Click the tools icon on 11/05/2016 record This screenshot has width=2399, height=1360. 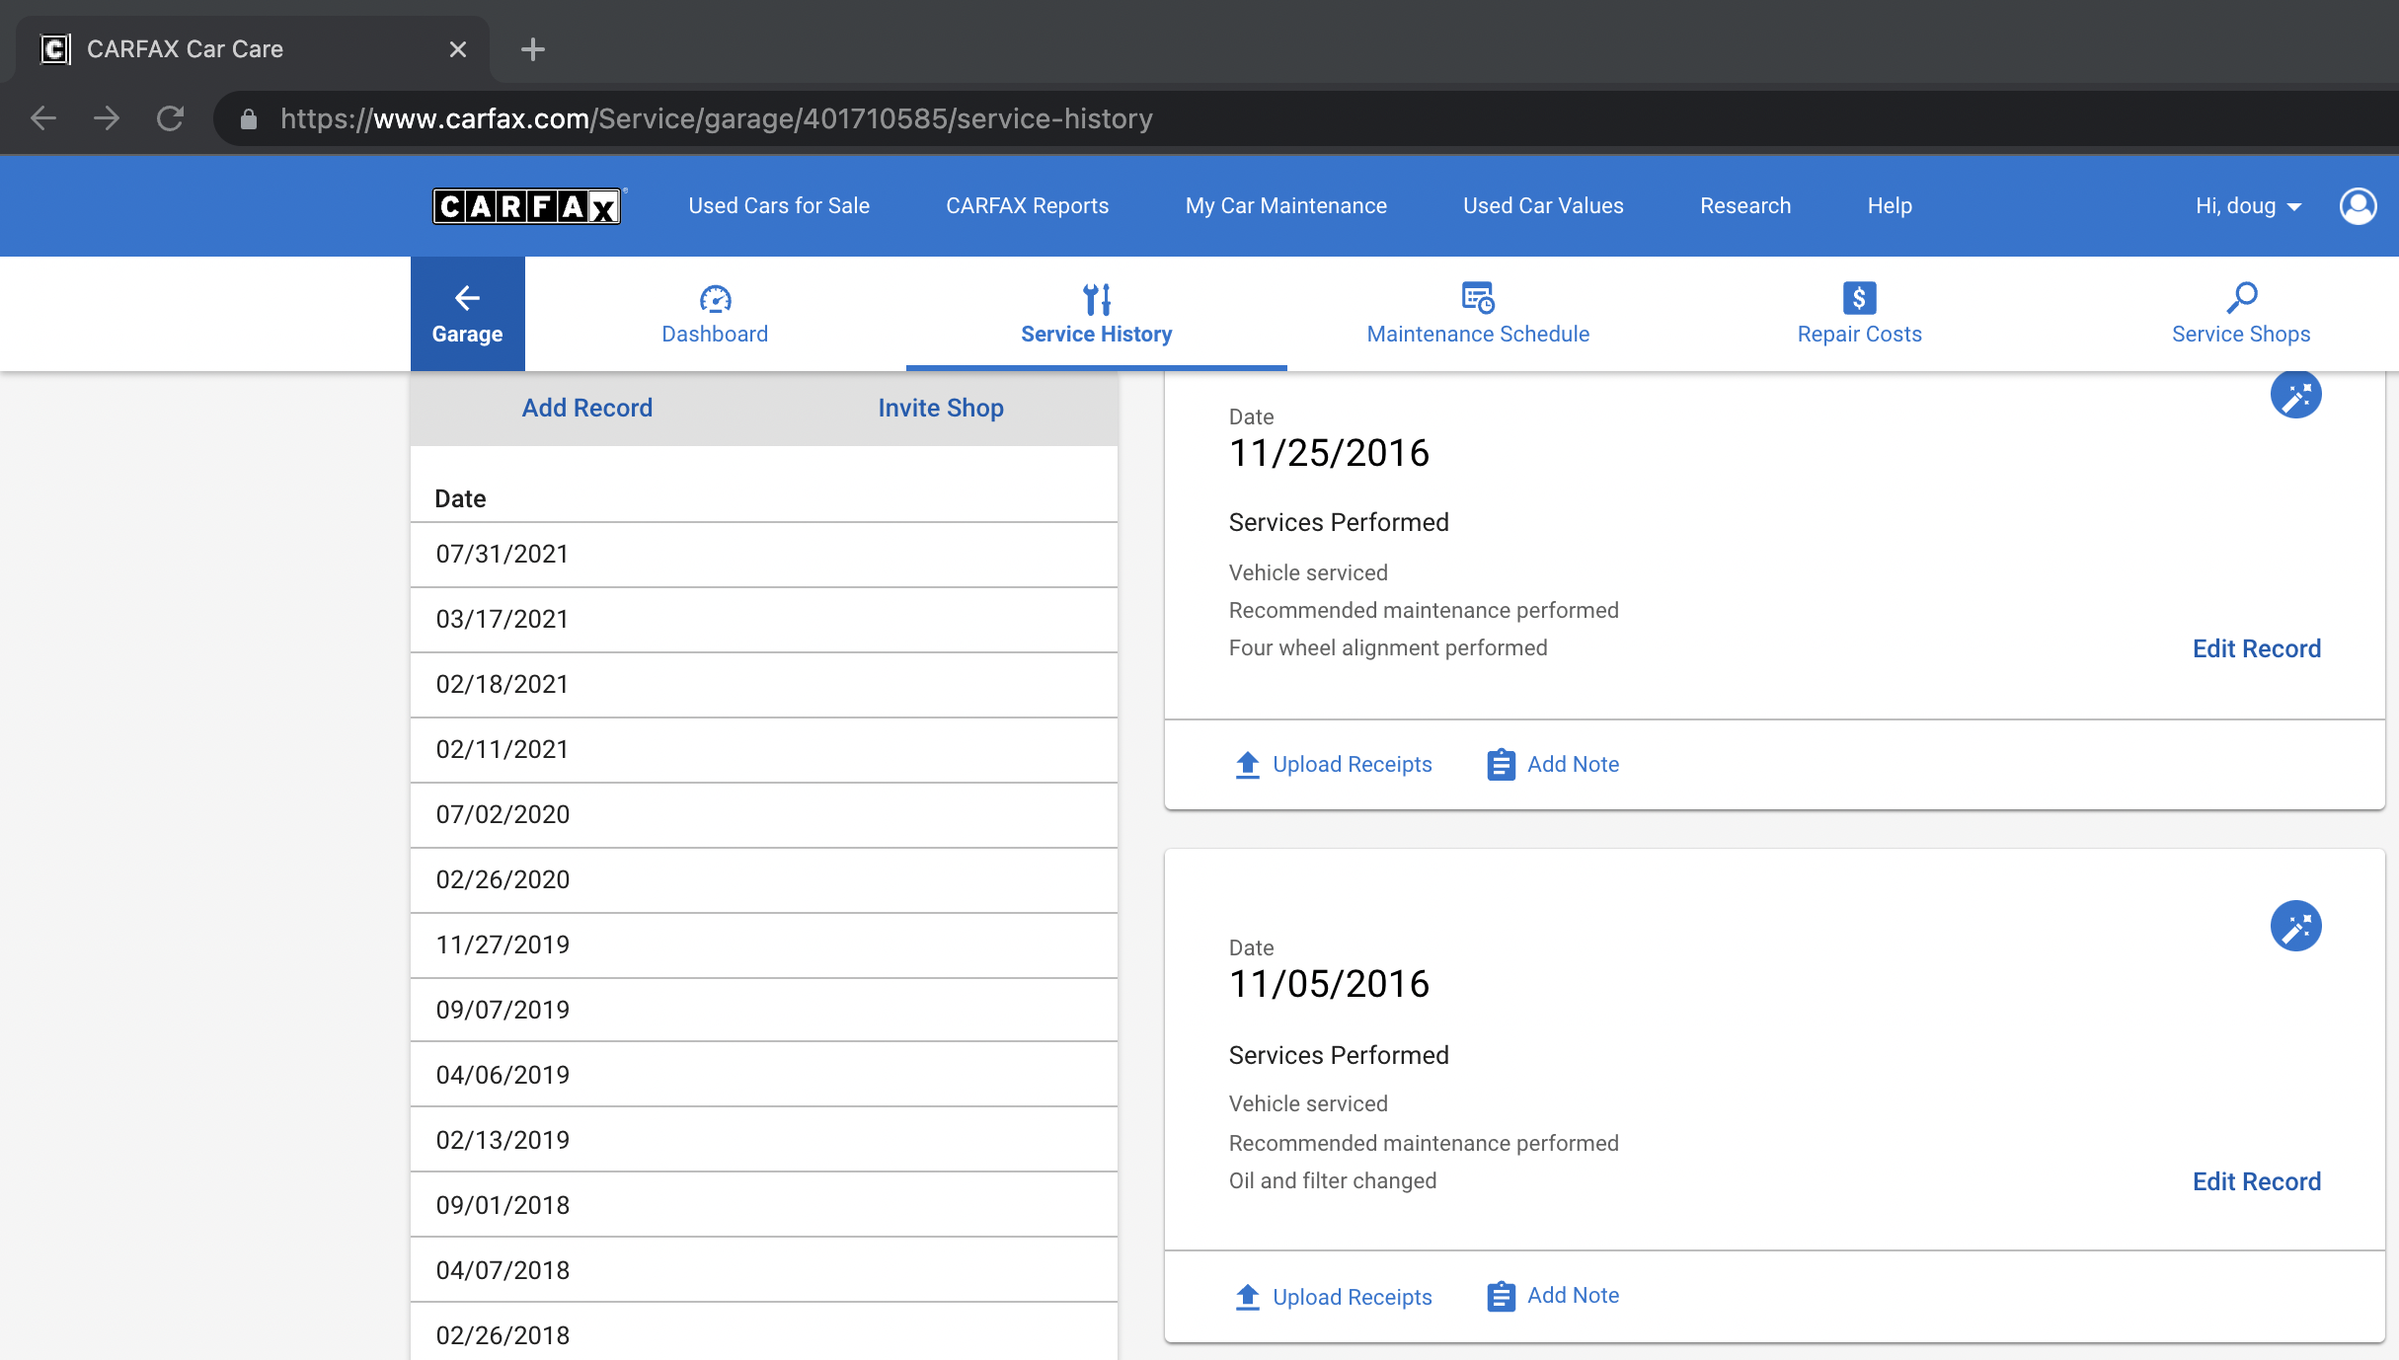click(x=2295, y=926)
